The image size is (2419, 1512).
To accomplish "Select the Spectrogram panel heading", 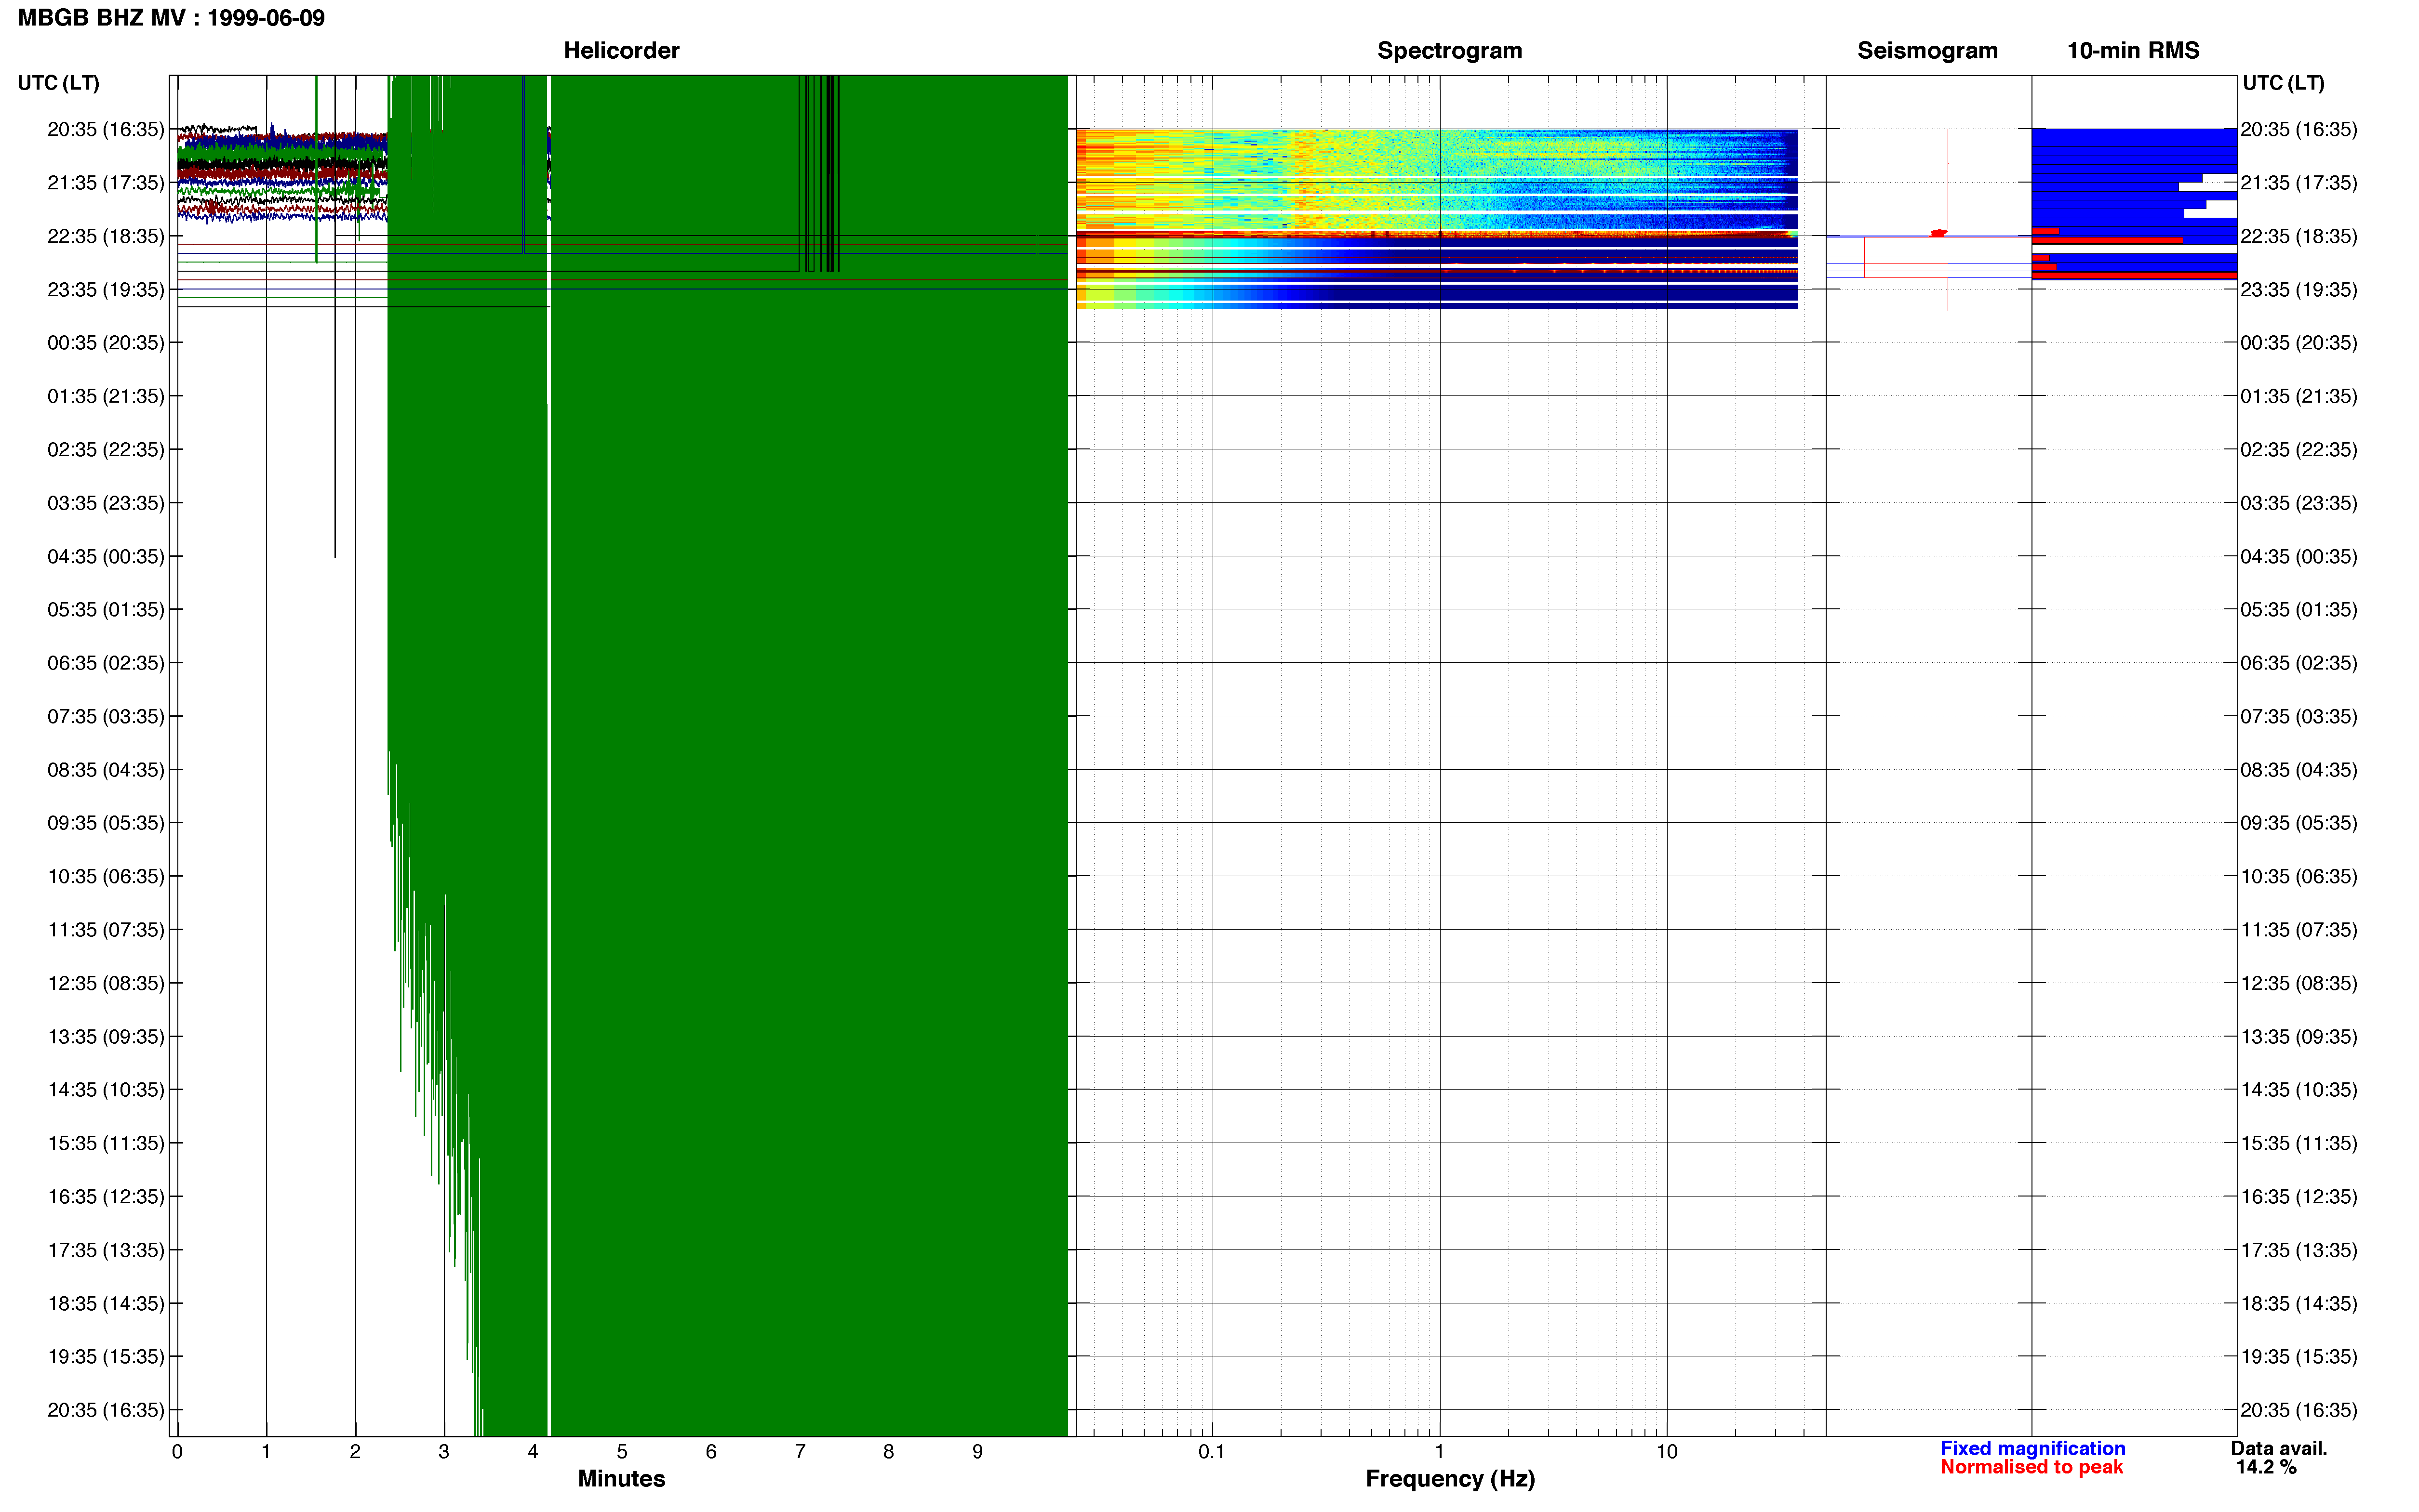I will point(1450,51).
